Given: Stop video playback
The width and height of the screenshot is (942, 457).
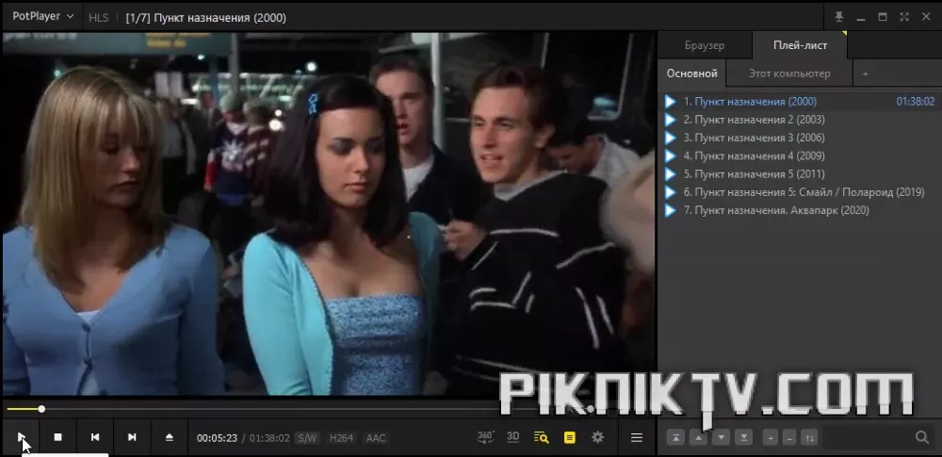Looking at the screenshot, I should (x=57, y=437).
